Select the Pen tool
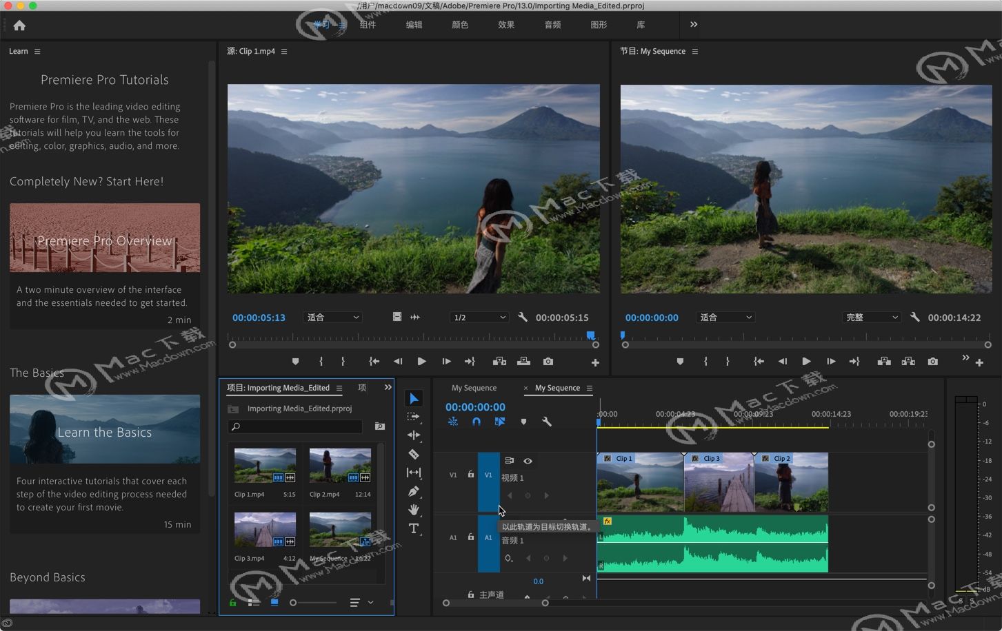The width and height of the screenshot is (1002, 631). click(x=413, y=491)
